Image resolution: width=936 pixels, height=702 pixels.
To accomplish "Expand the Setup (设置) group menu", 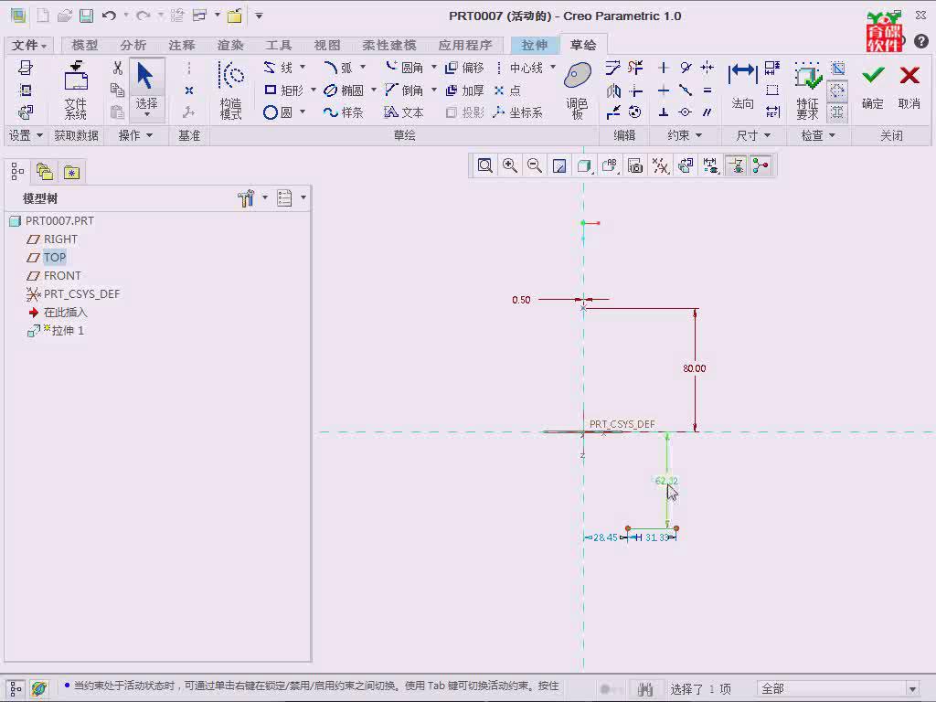I will pyautogui.click(x=25, y=135).
